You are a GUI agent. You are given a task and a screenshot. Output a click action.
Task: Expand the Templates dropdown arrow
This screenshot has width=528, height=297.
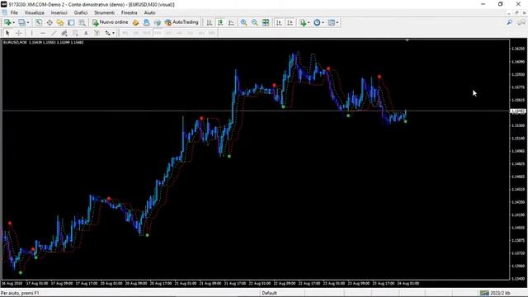(337, 22)
